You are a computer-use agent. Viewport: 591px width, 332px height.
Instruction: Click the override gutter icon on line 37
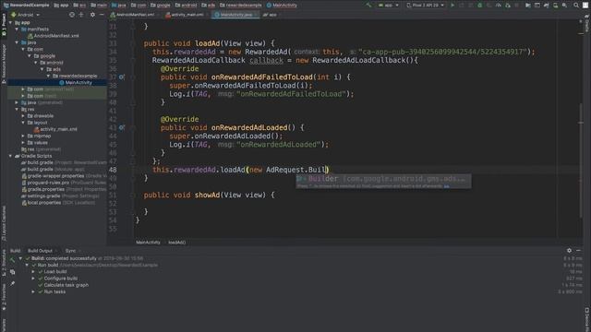tap(121, 77)
